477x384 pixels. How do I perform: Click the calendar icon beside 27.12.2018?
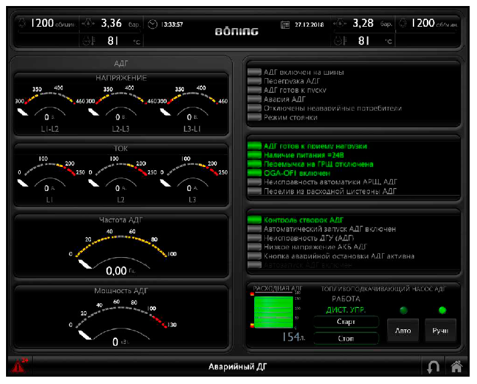point(286,24)
